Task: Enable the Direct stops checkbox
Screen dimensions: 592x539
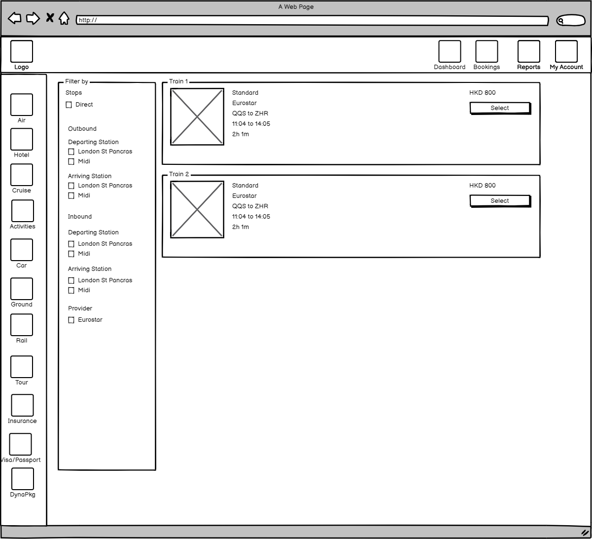Action: 69,105
